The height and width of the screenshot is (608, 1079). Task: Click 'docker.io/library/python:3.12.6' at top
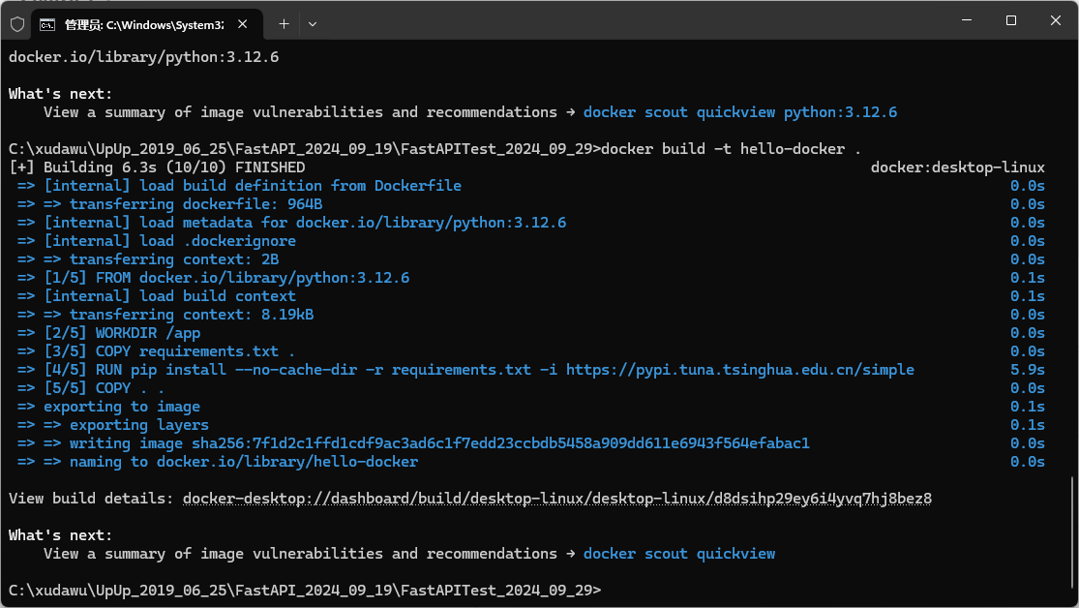coord(144,57)
